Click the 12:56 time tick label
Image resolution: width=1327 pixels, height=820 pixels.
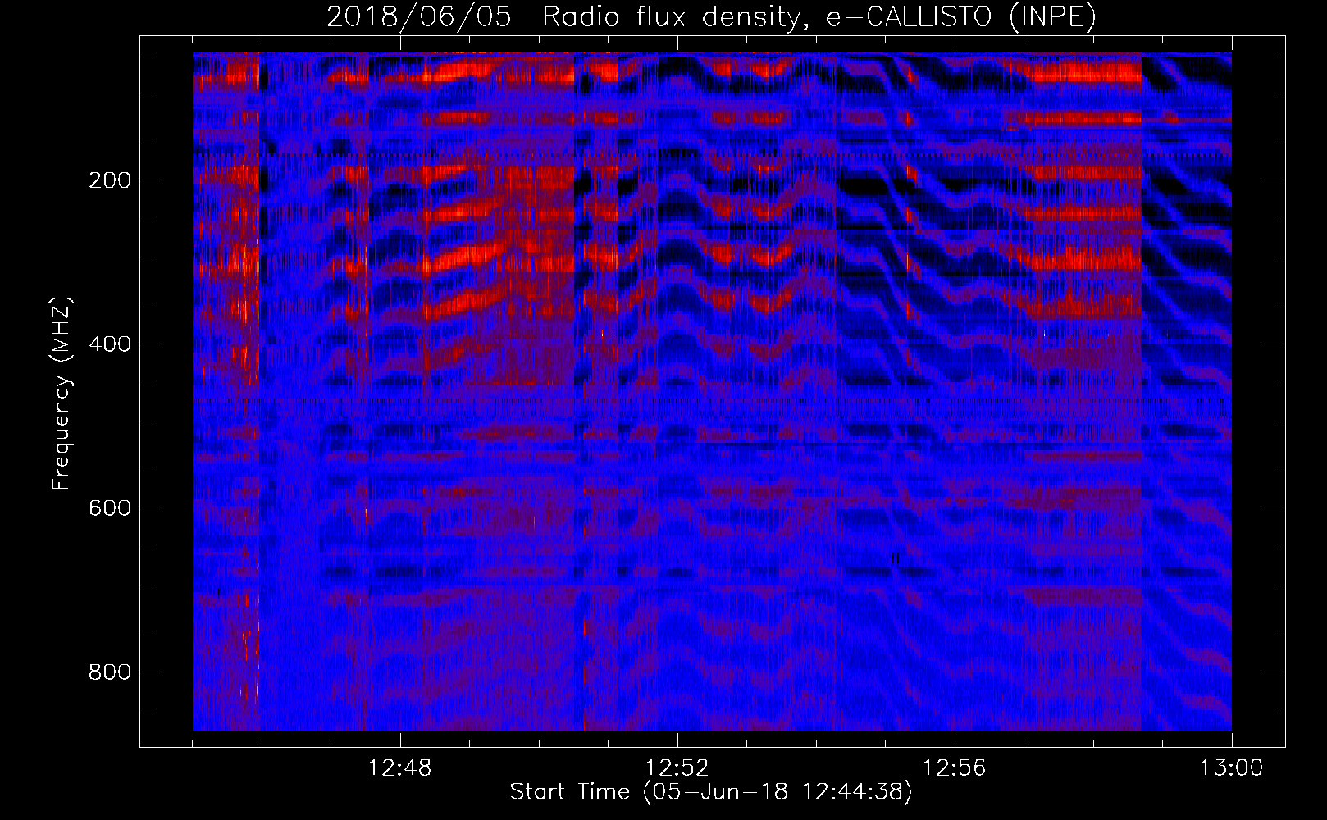click(x=955, y=768)
